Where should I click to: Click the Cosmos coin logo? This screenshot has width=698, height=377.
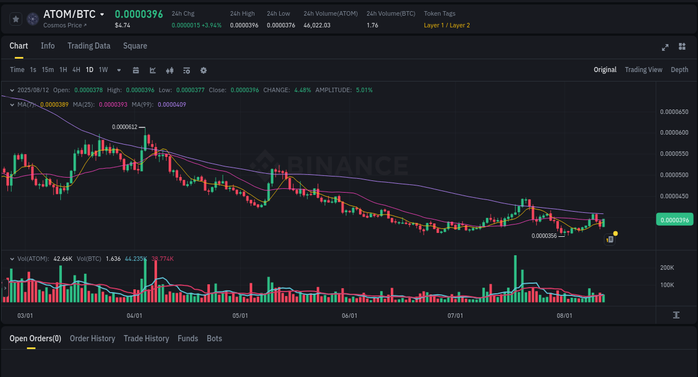click(32, 18)
